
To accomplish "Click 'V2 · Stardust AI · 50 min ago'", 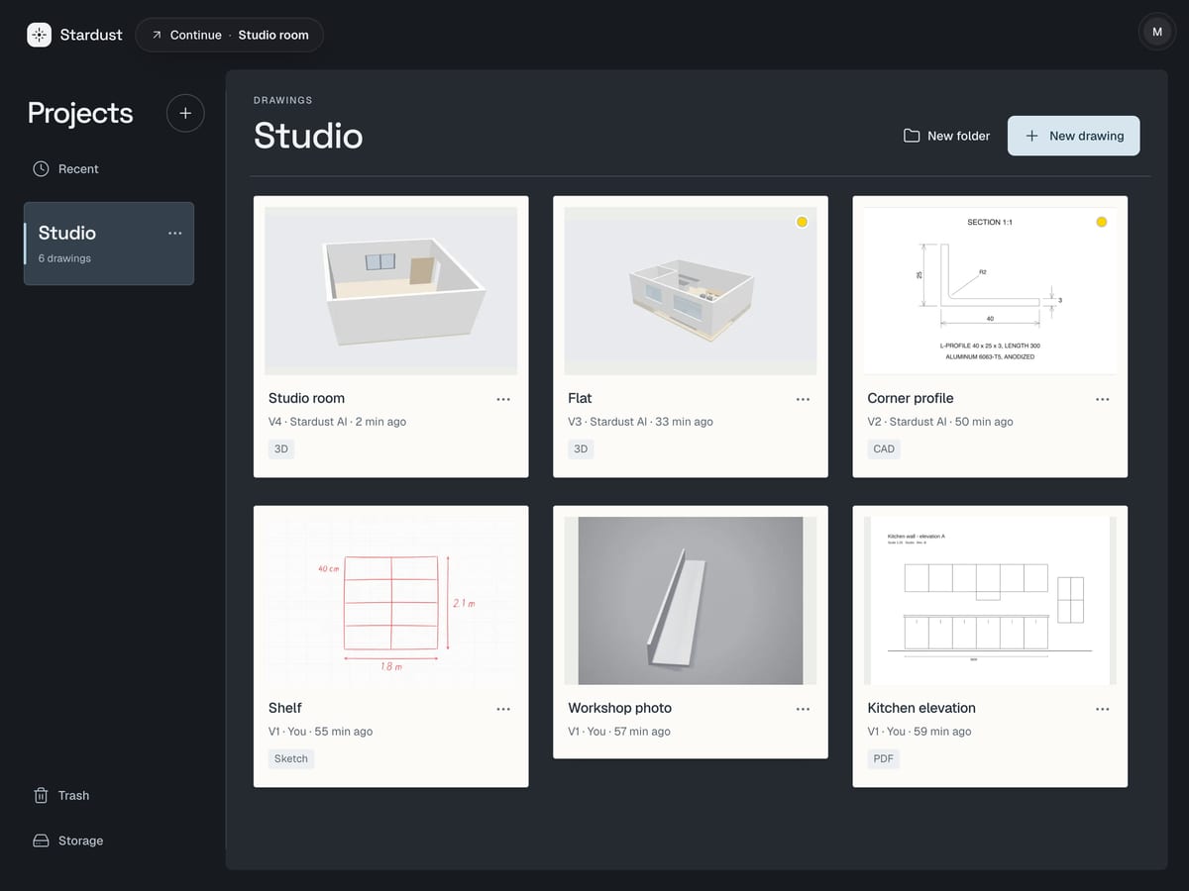I will click(940, 422).
